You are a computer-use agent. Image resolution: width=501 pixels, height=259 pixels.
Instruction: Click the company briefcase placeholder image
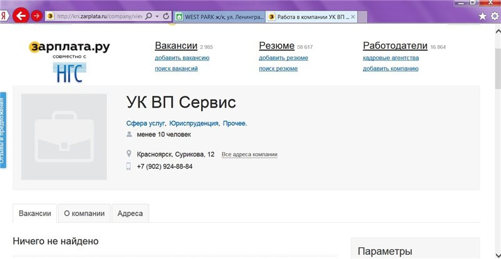coord(64,136)
